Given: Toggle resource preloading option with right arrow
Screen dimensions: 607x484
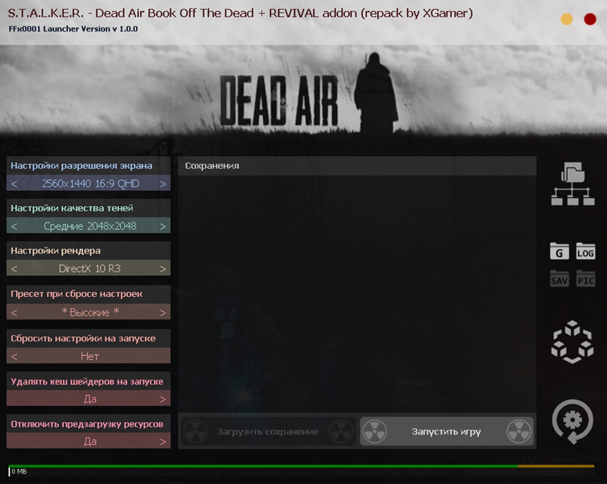Looking at the screenshot, I should (163, 442).
